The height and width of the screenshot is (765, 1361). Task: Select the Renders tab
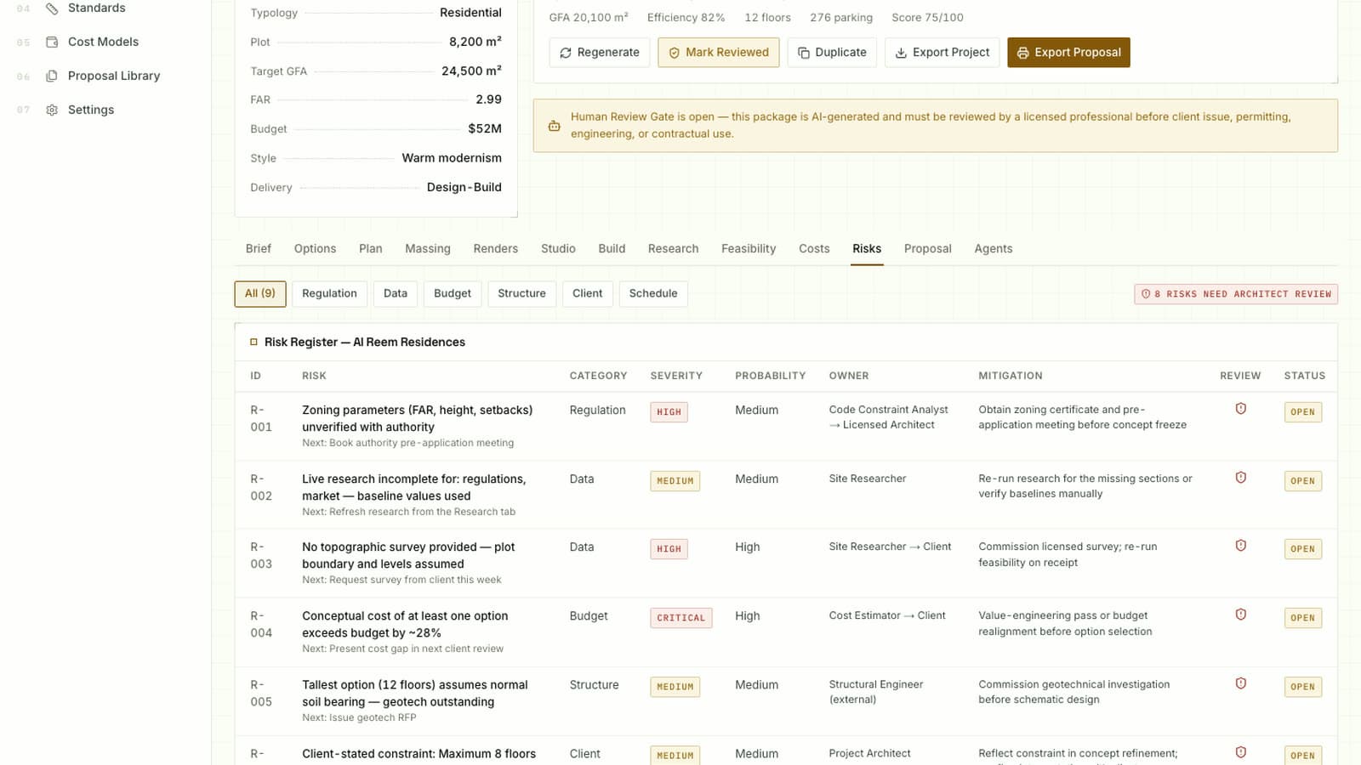click(x=496, y=249)
